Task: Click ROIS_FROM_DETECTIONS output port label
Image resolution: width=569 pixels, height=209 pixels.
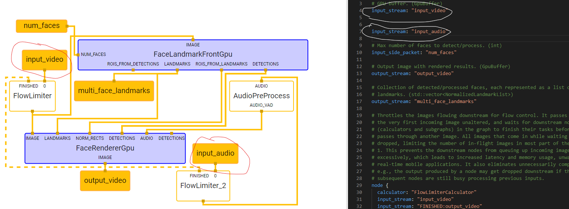Action: click(x=133, y=64)
